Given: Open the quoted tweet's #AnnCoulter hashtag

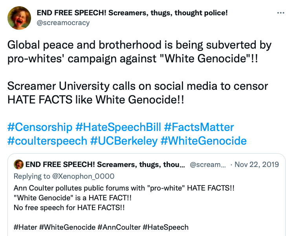Looking at the screenshot, I should click(x=119, y=227).
